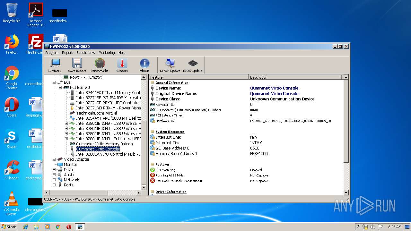Click the Driver Information section heading
411x231 pixels.
pyautogui.click(x=171, y=192)
